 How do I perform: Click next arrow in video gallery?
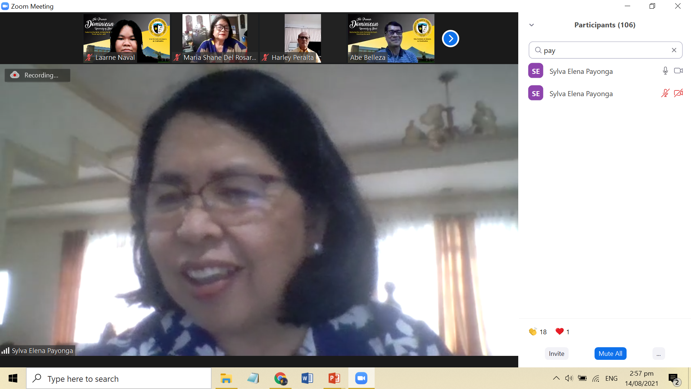click(x=450, y=39)
